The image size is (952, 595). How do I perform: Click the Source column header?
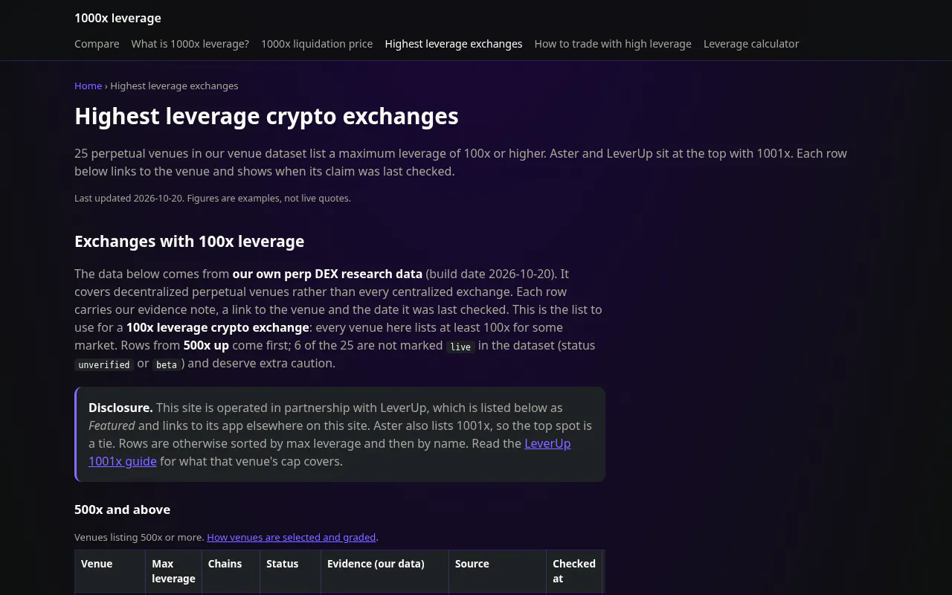(498, 571)
